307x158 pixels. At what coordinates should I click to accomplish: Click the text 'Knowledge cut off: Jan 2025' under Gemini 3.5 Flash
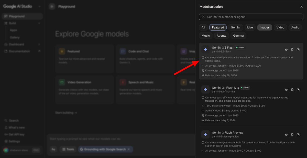tap(222, 70)
